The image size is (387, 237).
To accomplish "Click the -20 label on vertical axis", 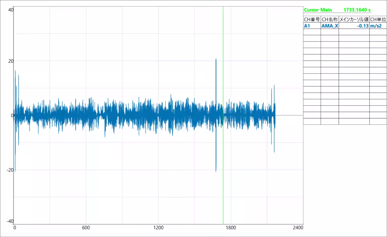I will [x=10, y=170].
